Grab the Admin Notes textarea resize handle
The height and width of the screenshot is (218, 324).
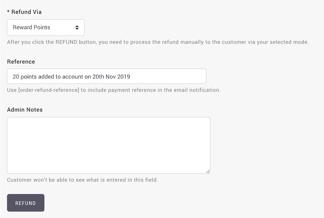click(x=208, y=171)
